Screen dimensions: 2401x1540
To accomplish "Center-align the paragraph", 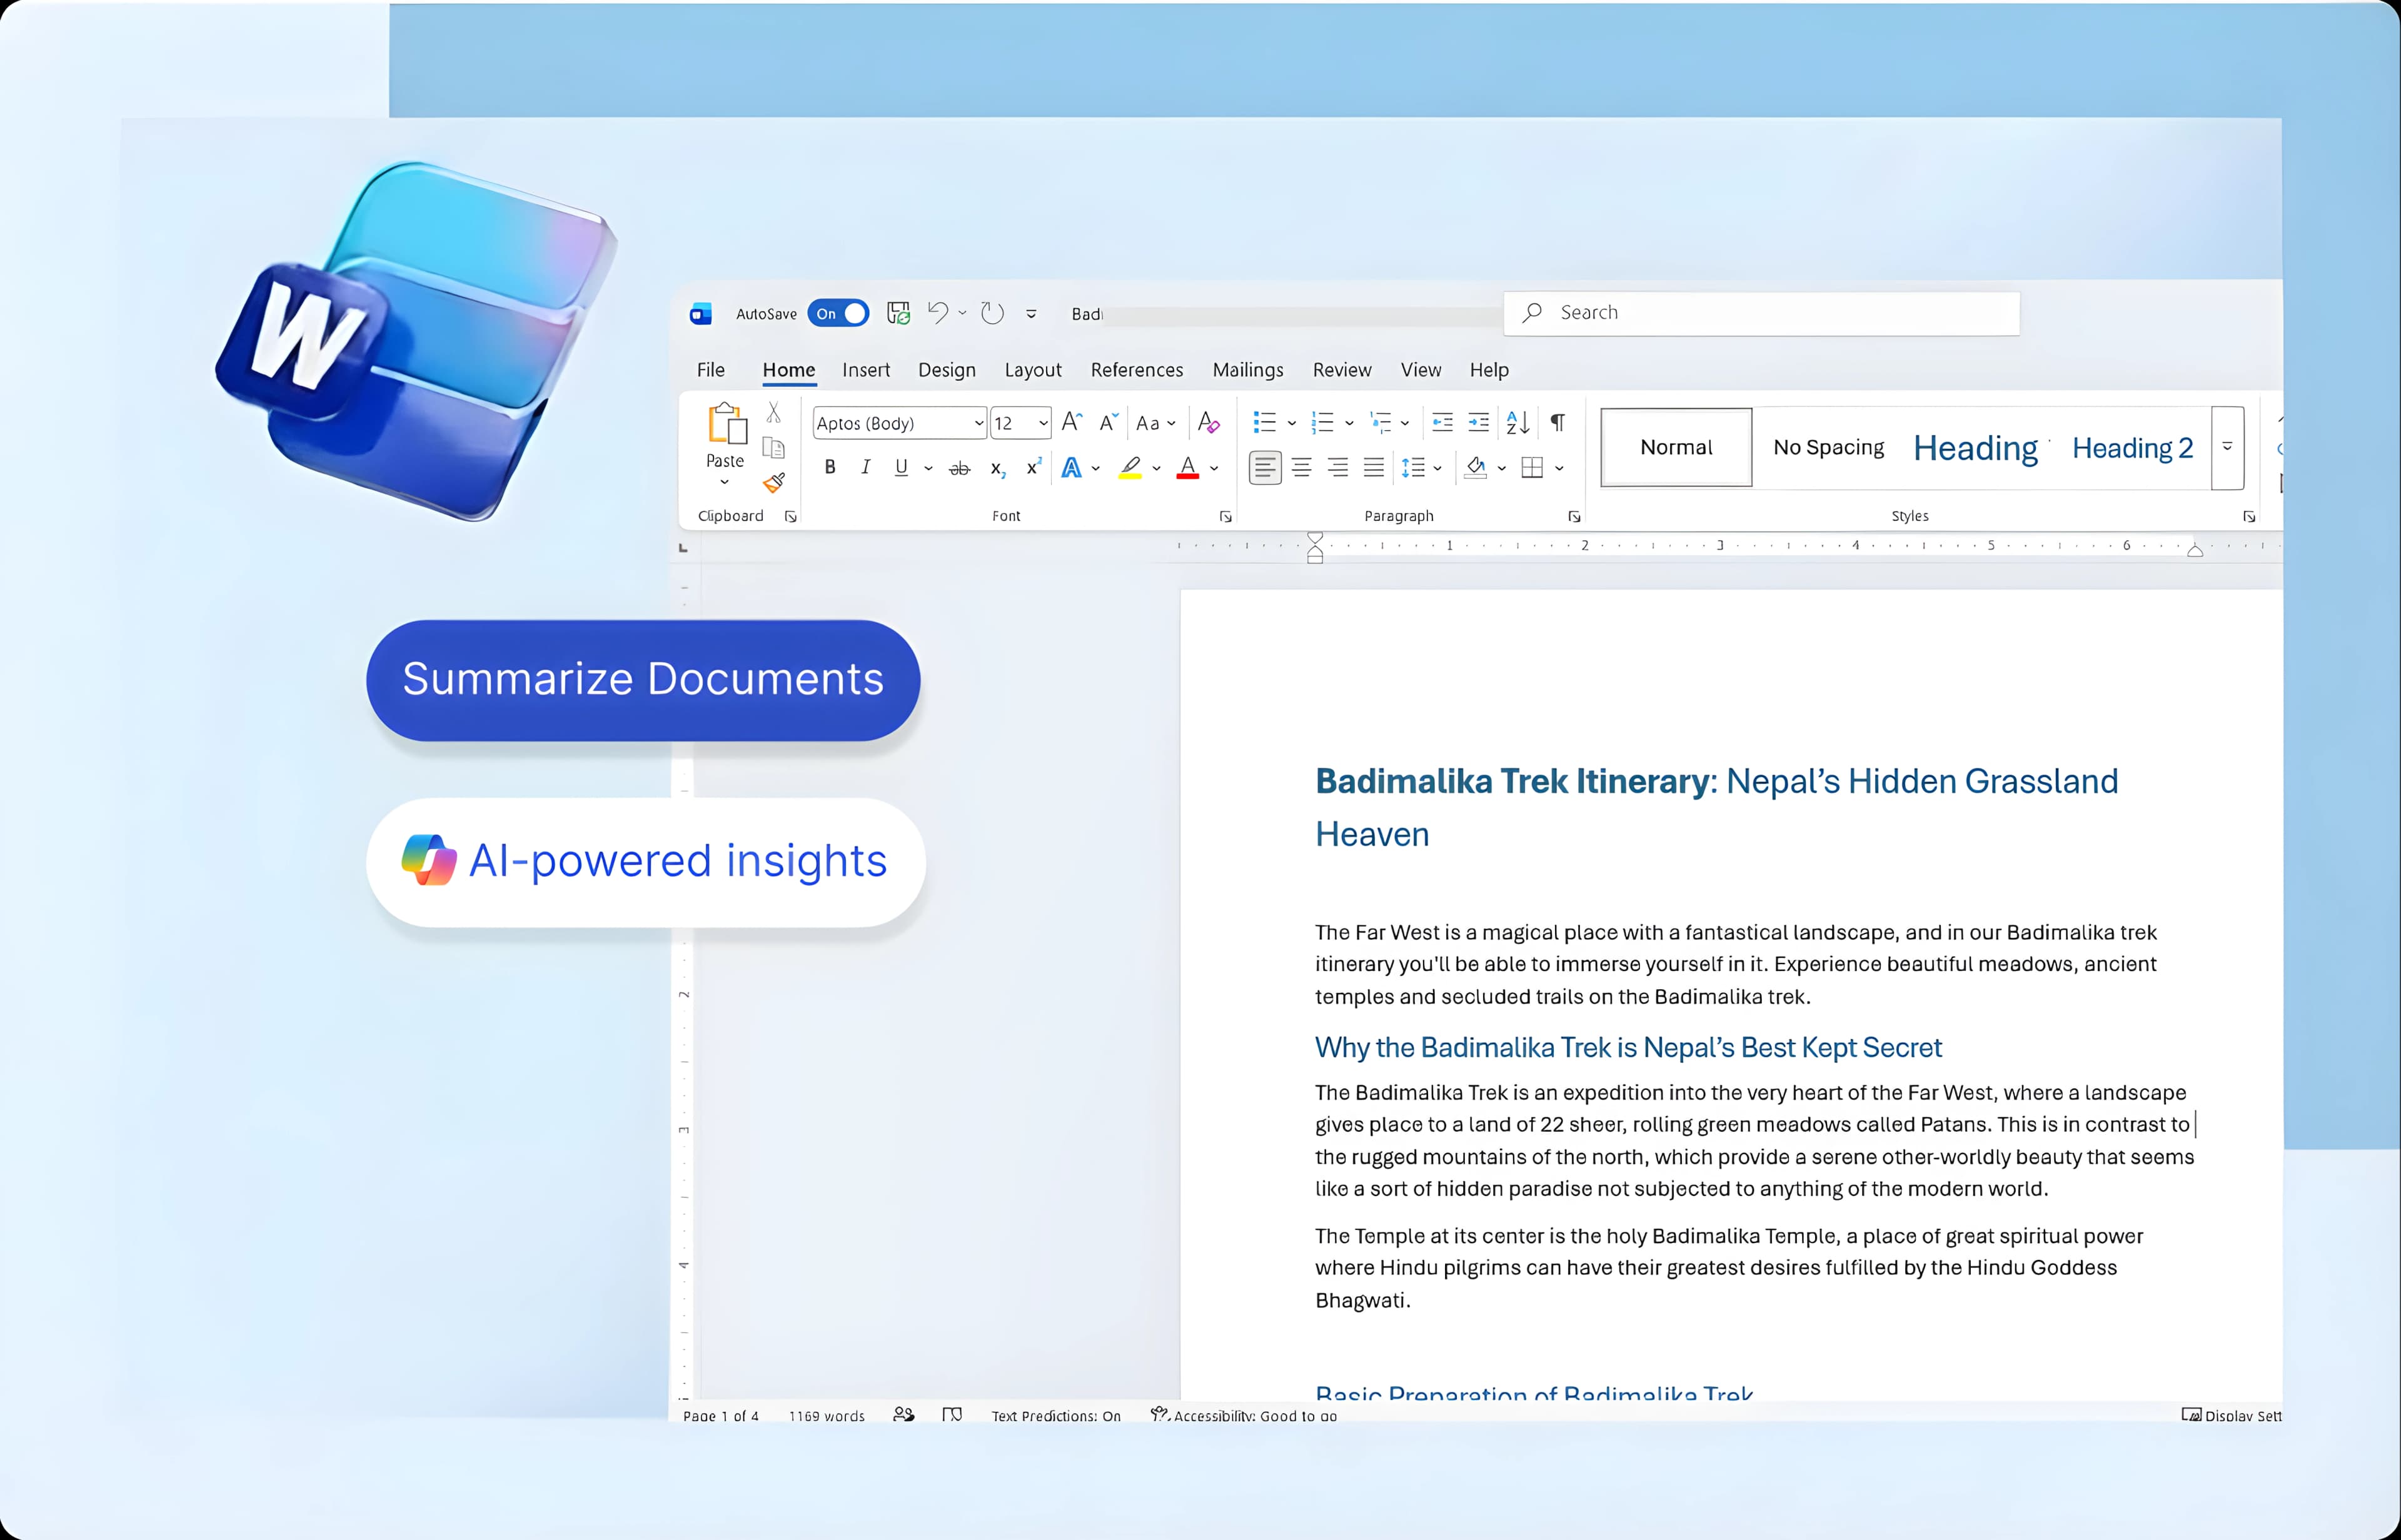I will (1301, 468).
